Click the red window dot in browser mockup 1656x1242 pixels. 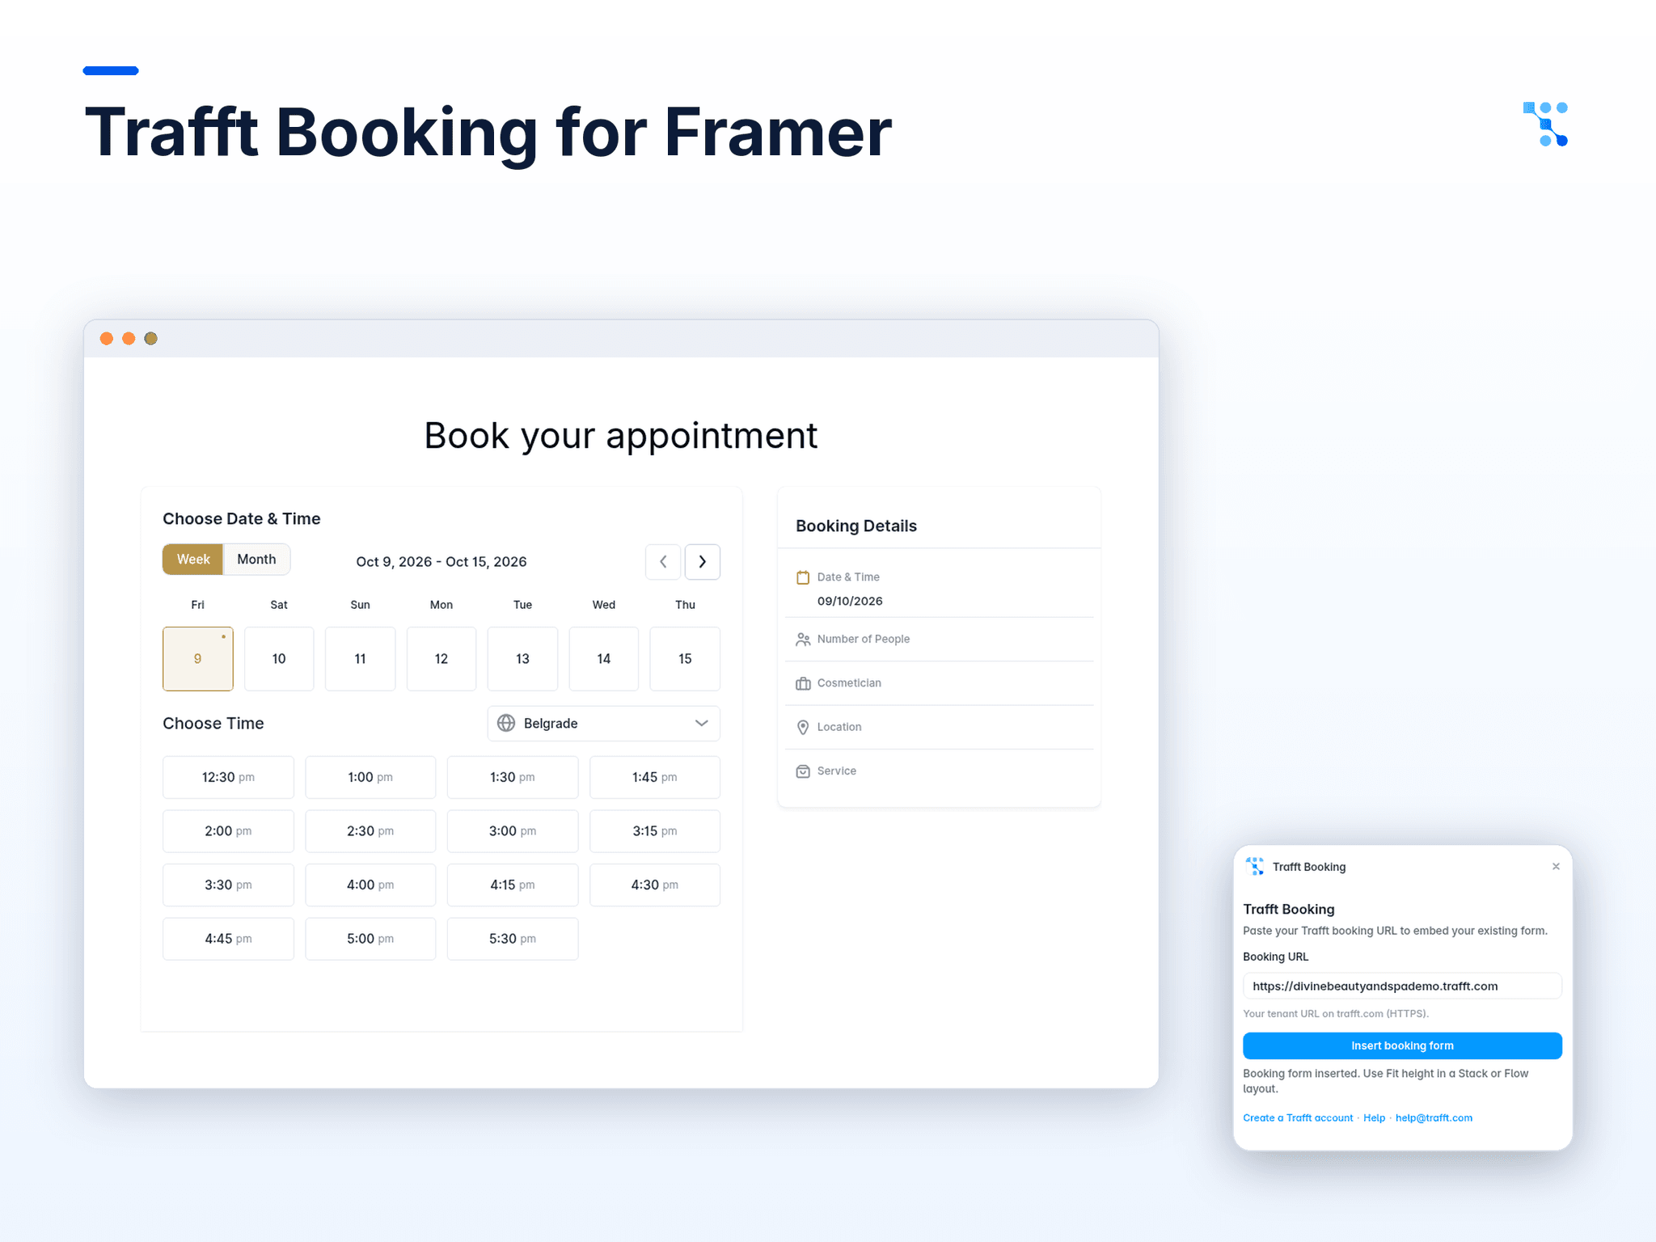pos(106,338)
